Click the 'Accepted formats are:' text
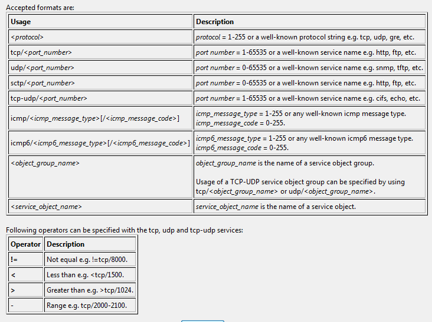The height and width of the screenshot is (322, 432). 40,8
